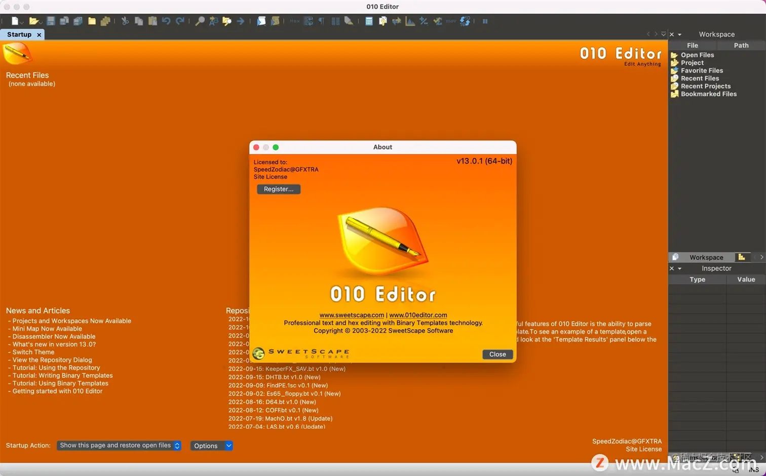Click the base converter 10/16 icon

465,21
